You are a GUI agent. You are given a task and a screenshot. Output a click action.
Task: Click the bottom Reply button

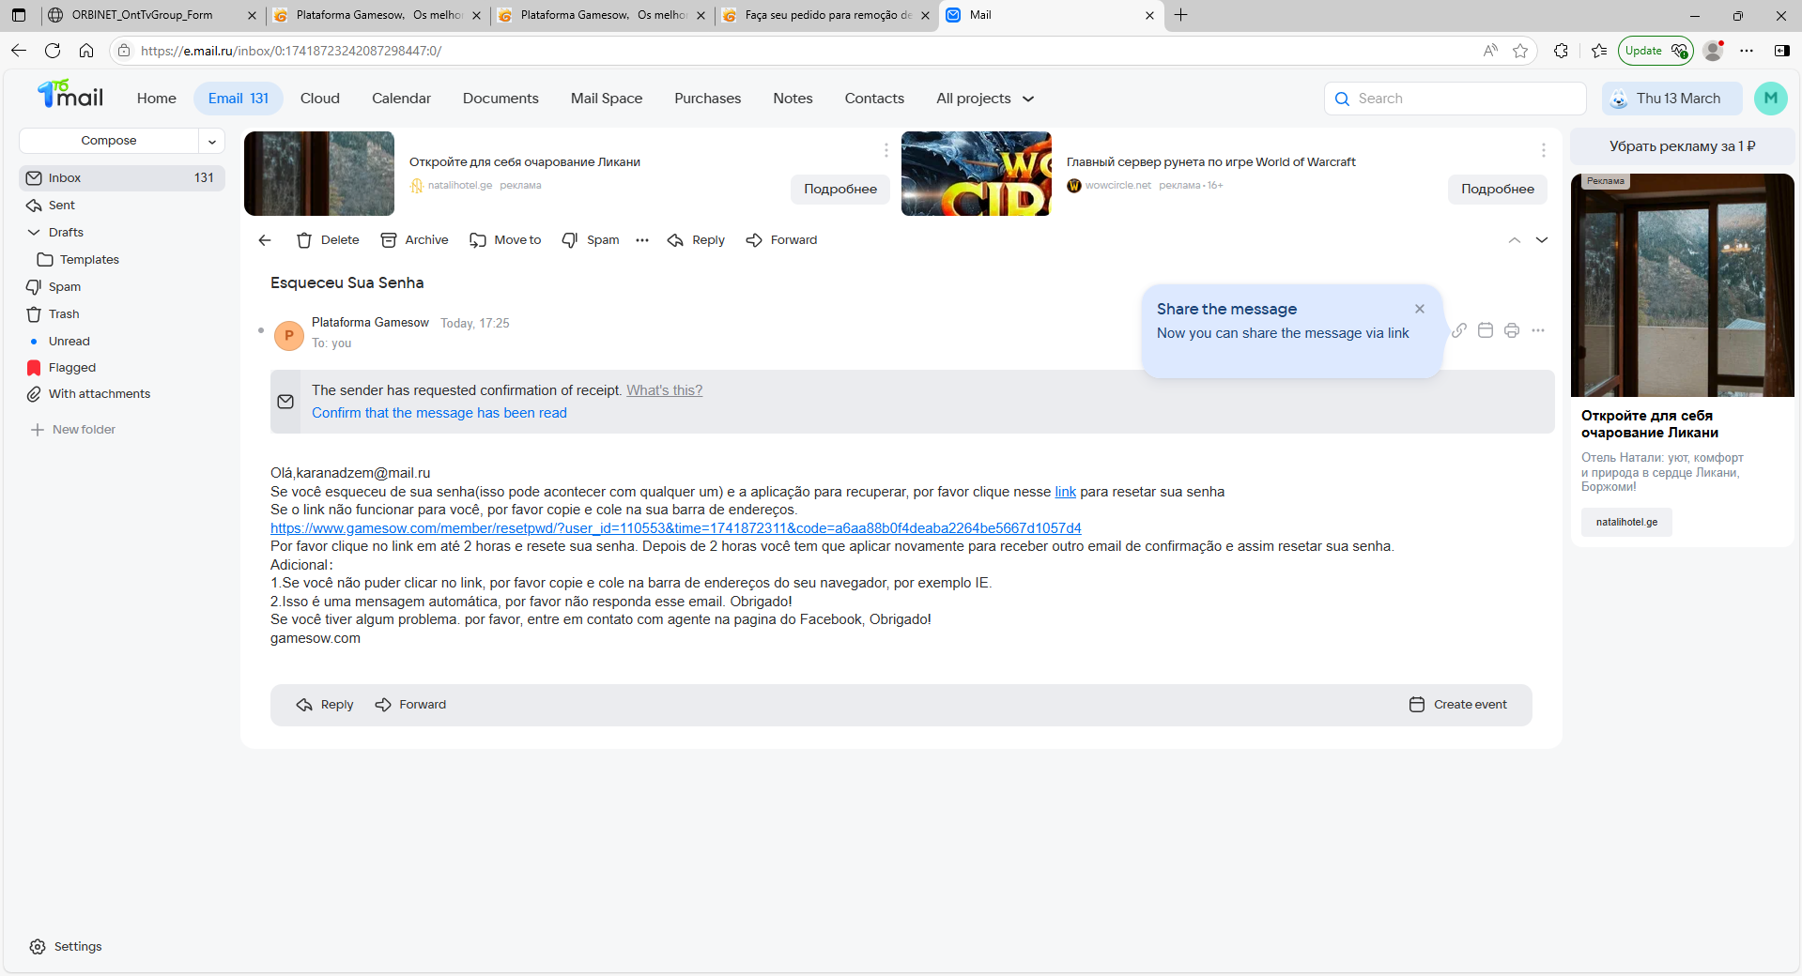point(325,705)
